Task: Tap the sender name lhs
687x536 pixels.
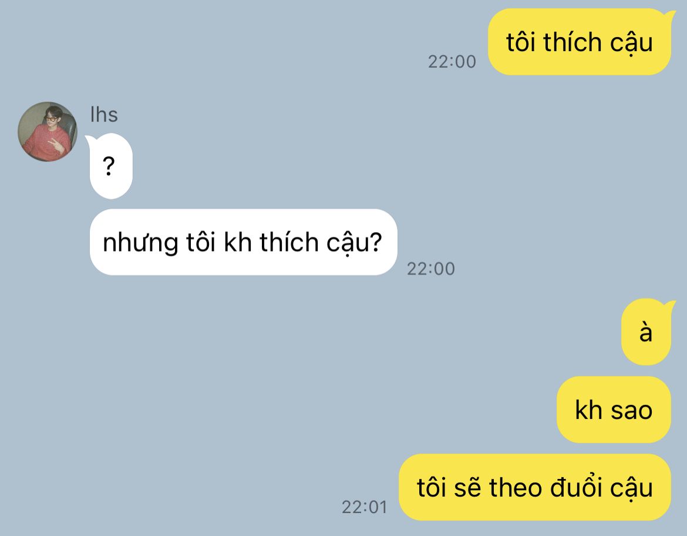Action: (104, 115)
